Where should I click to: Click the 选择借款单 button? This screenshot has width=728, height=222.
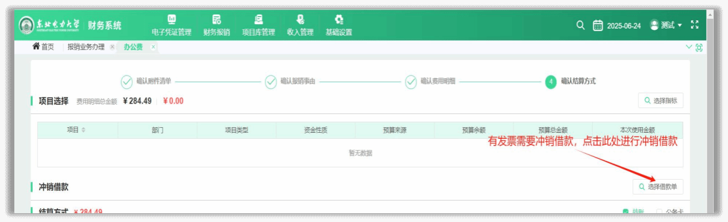[658, 187]
